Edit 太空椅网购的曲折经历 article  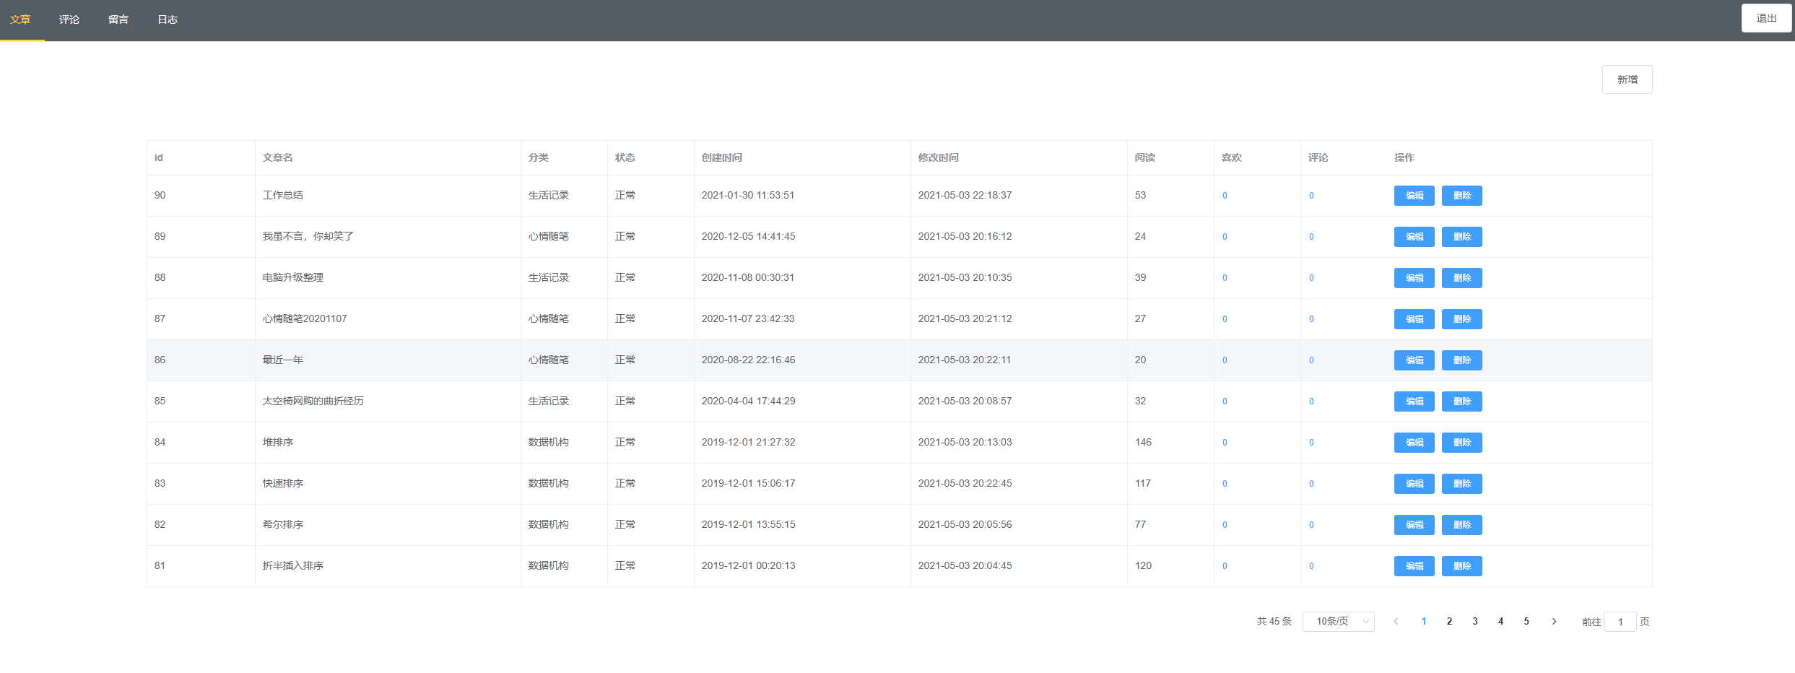(1414, 401)
